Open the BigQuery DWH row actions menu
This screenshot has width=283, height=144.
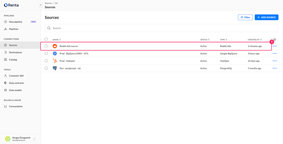point(275,54)
